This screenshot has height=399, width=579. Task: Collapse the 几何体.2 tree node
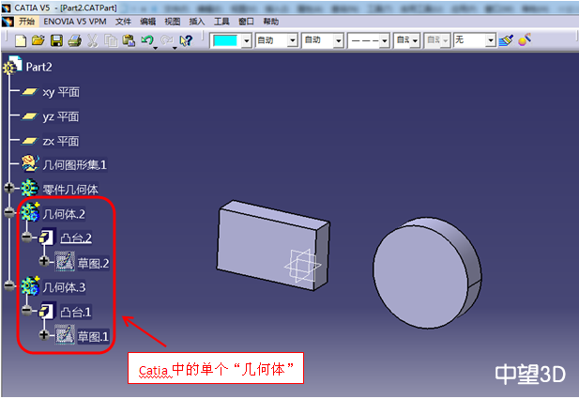pos(10,213)
